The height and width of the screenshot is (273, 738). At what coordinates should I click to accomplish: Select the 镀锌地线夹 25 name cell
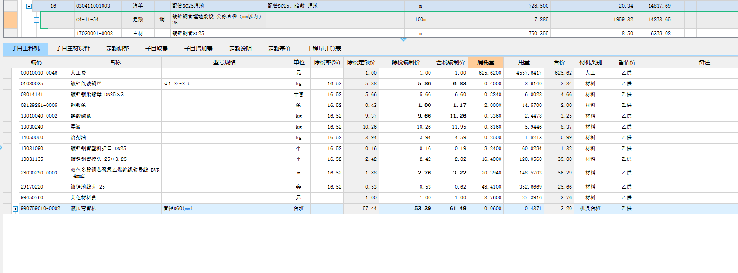[115, 187]
